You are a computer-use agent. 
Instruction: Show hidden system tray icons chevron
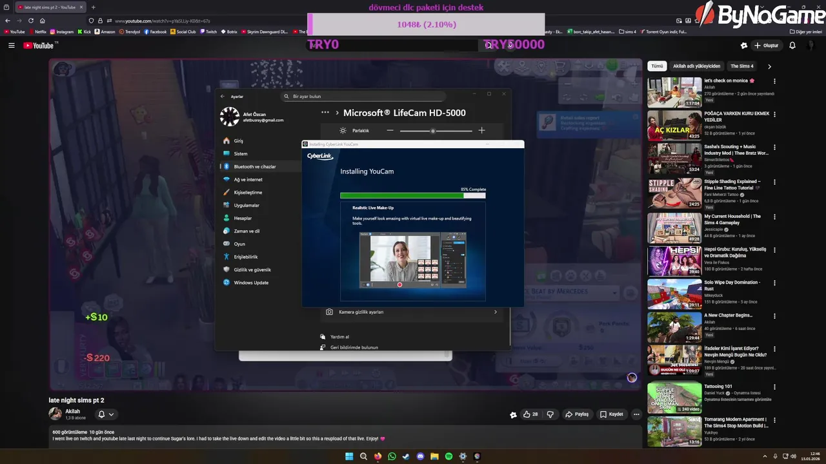(765, 456)
